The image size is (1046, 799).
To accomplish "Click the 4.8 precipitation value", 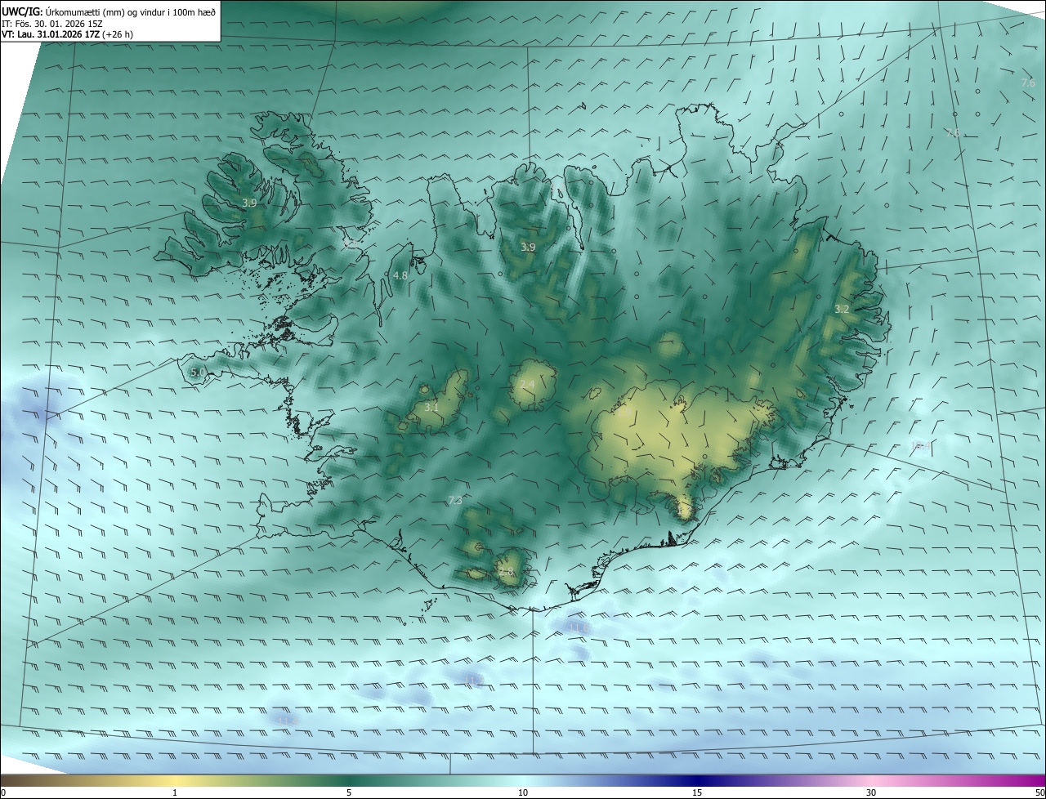I will 400,276.
